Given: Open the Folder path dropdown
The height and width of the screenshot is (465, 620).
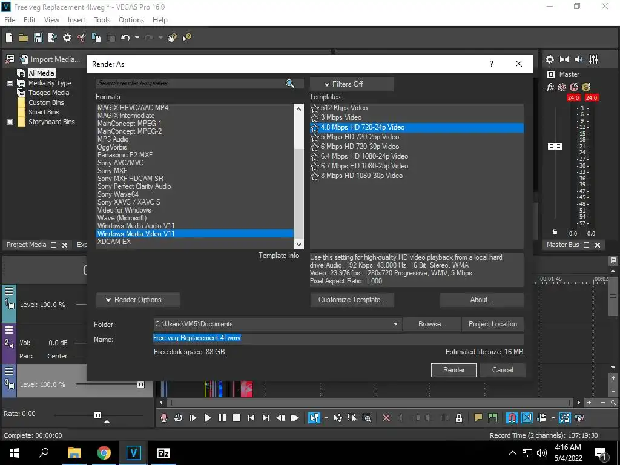Looking at the screenshot, I should [x=395, y=325].
